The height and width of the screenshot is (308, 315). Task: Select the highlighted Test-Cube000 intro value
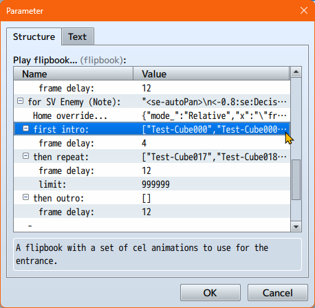[214, 129]
